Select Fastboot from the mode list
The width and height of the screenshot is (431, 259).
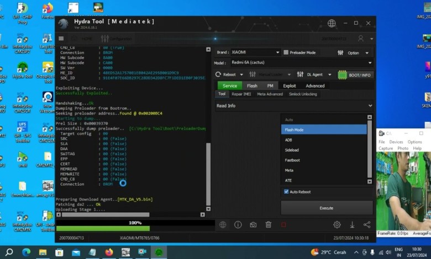coord(292,160)
